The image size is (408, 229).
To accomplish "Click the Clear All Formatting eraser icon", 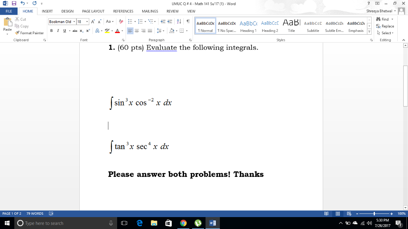I will click(121, 21).
